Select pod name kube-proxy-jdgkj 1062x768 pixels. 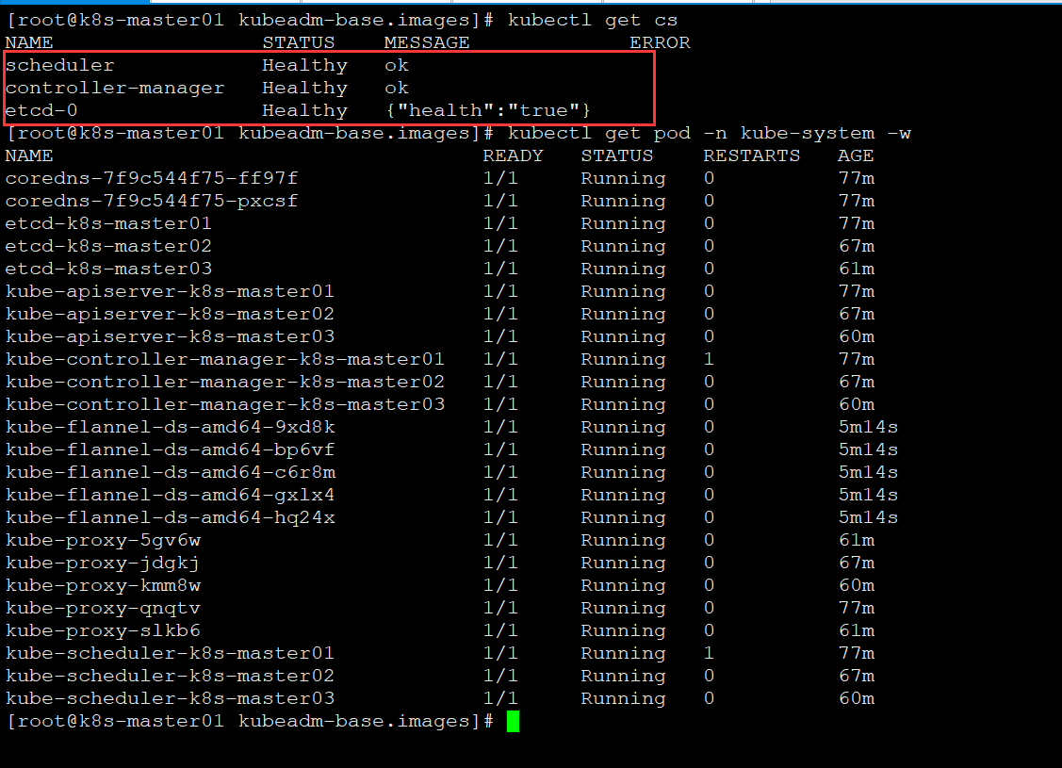103,563
